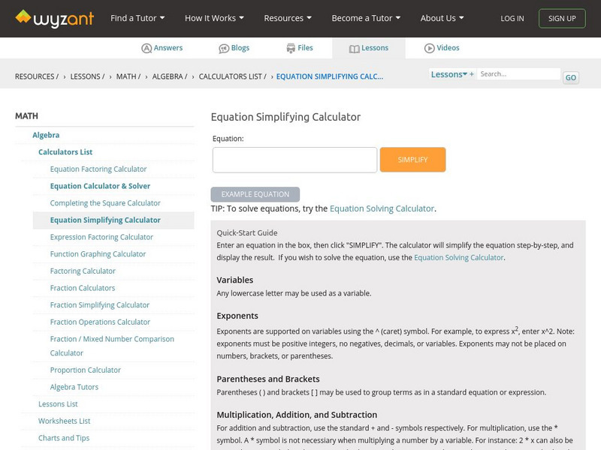This screenshot has height=450, width=601.
Task: Click inside the Equation input box
Action: [x=294, y=160]
